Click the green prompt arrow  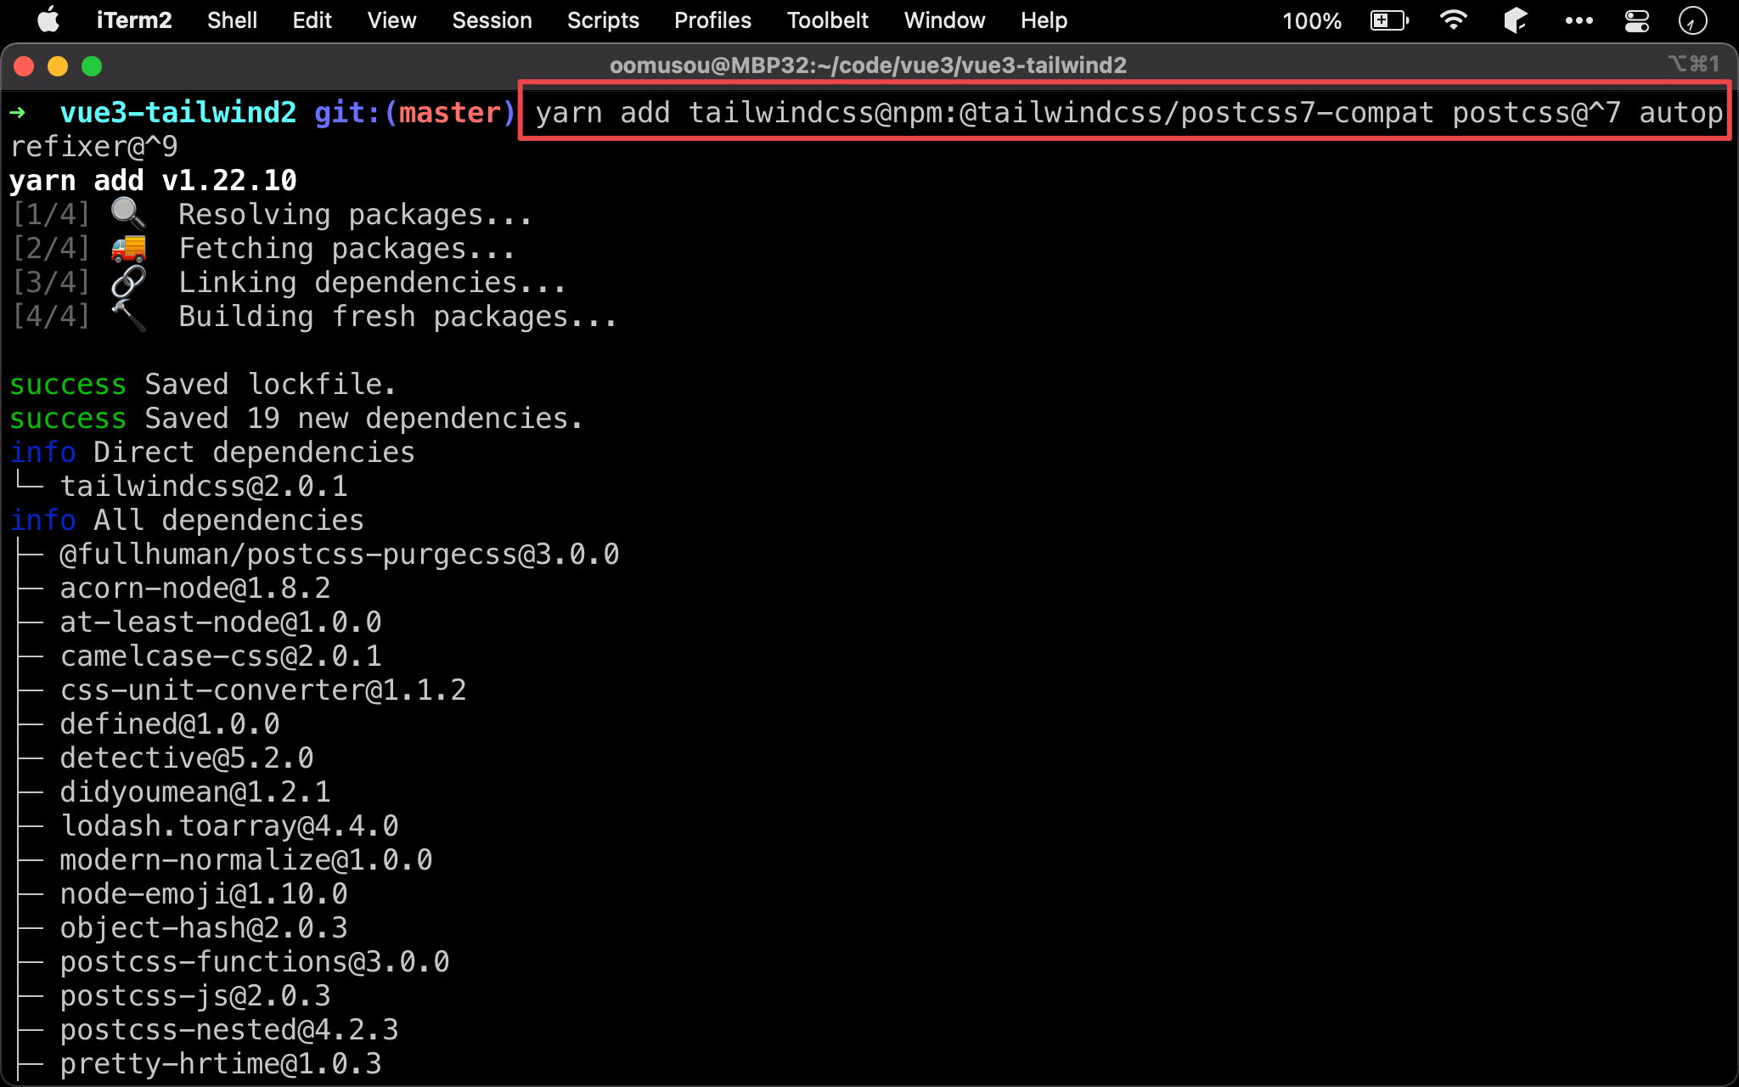[x=18, y=112]
